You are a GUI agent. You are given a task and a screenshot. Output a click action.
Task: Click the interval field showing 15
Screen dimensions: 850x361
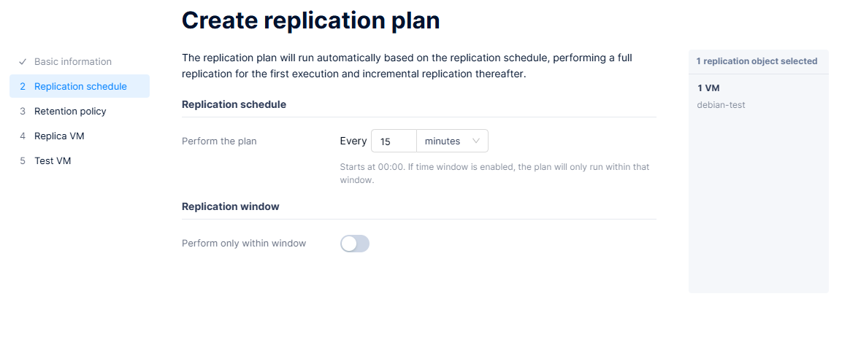[x=394, y=141]
